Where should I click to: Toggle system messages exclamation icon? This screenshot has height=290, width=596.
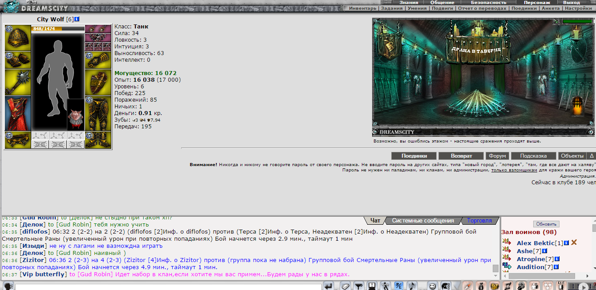click(x=371, y=286)
